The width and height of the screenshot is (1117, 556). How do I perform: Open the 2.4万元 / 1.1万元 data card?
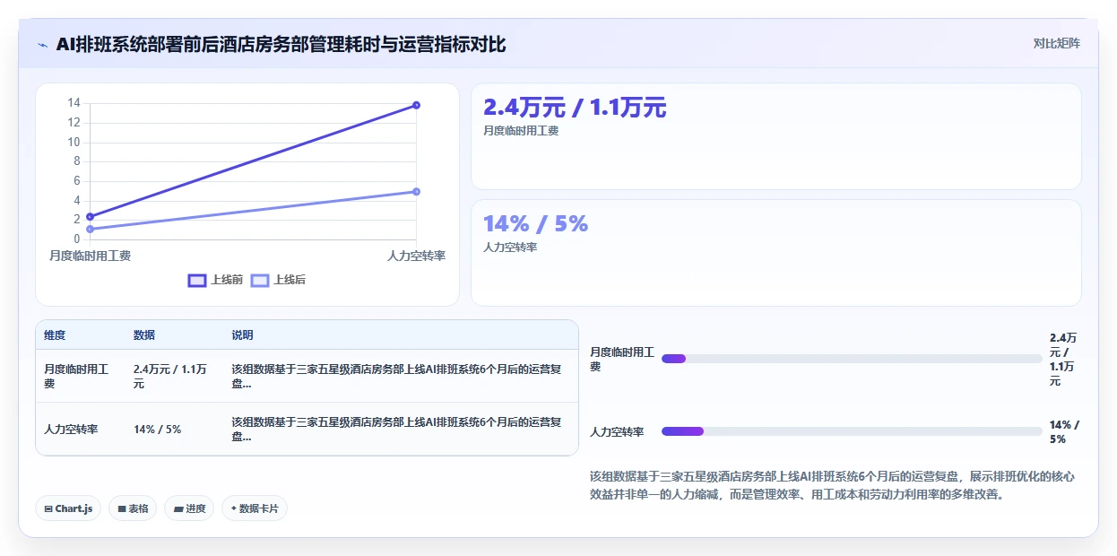click(x=776, y=136)
